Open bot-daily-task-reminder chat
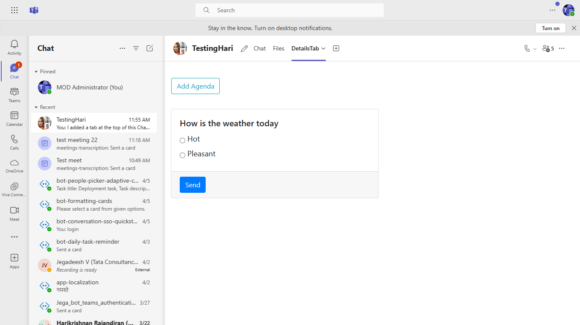The image size is (580, 325). coord(94,245)
